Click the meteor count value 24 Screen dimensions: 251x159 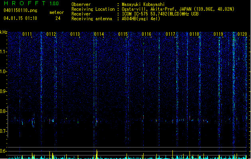58,18
